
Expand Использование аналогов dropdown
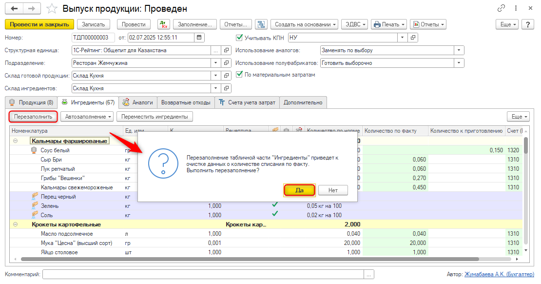tap(459, 50)
